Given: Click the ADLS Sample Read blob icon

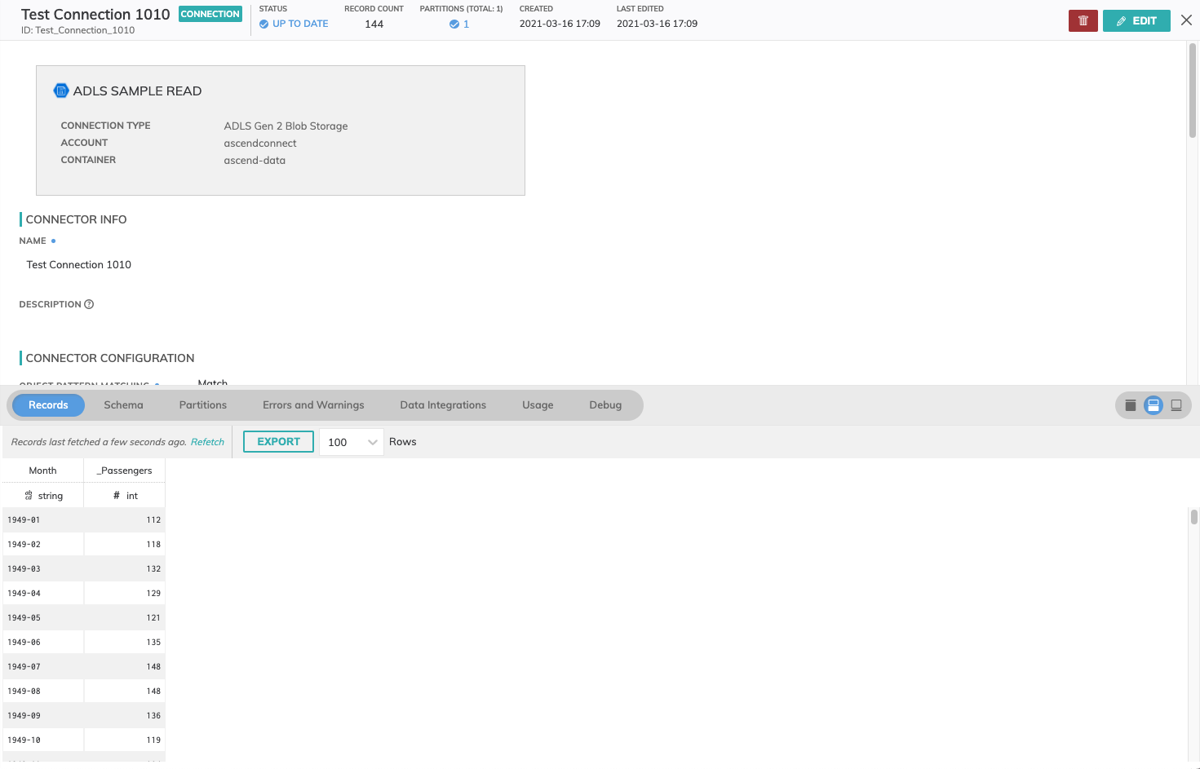Looking at the screenshot, I should [61, 91].
